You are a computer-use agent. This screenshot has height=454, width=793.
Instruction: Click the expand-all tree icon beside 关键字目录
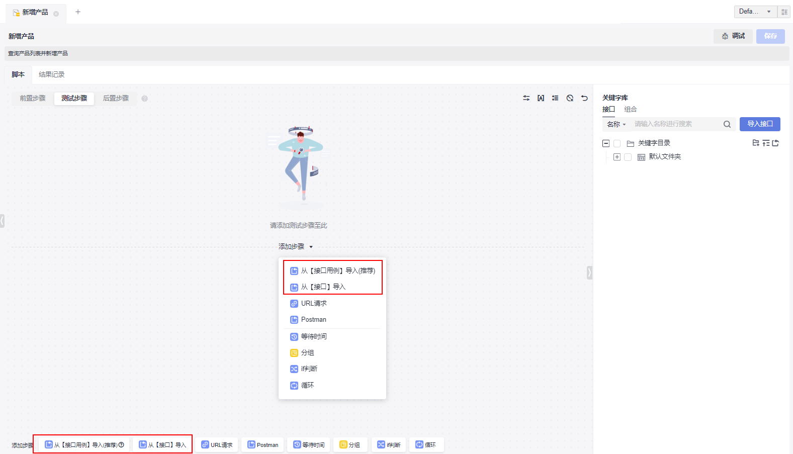(x=766, y=143)
